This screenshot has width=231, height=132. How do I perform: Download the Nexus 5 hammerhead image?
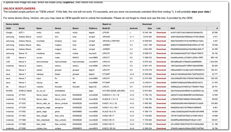161,62
